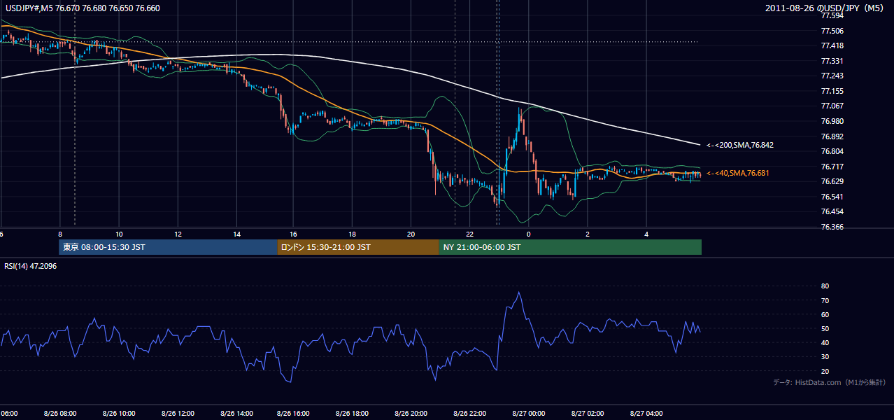The height and width of the screenshot is (420, 894).
Task: Click hour label 18 under the price chart
Action: point(353,234)
